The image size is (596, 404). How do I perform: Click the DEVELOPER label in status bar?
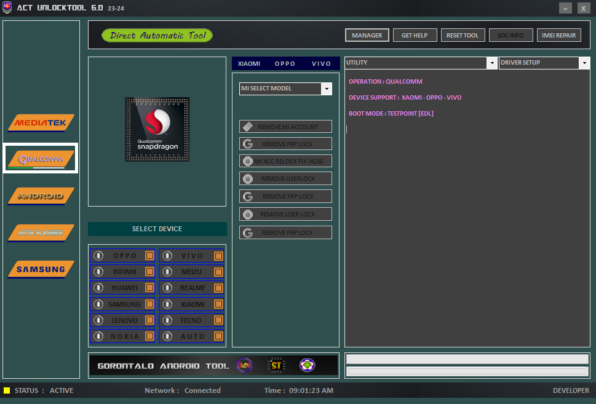click(x=571, y=390)
